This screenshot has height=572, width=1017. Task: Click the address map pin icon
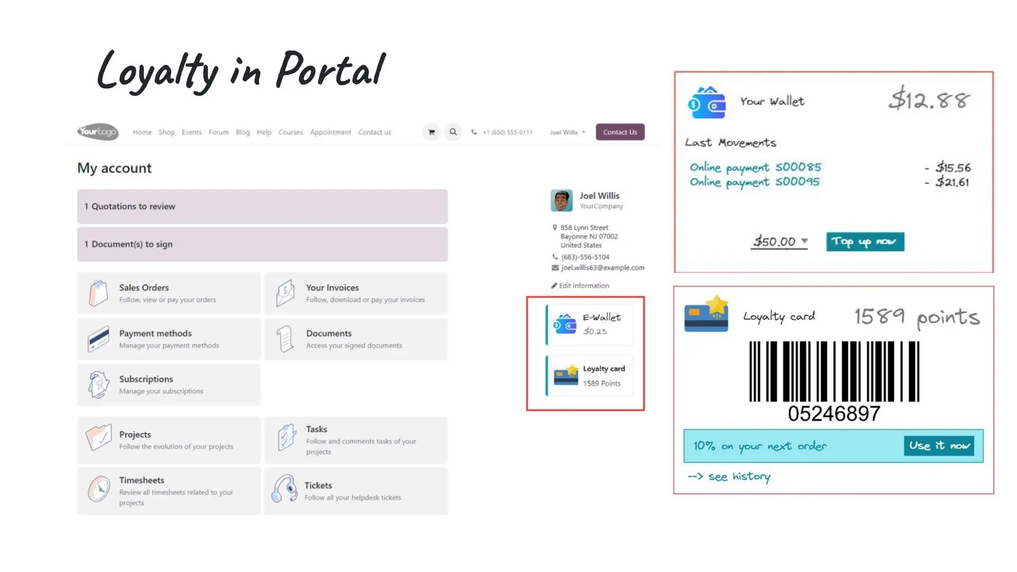(x=555, y=228)
